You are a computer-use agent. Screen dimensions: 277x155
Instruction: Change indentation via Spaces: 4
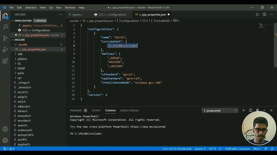(200, 149)
